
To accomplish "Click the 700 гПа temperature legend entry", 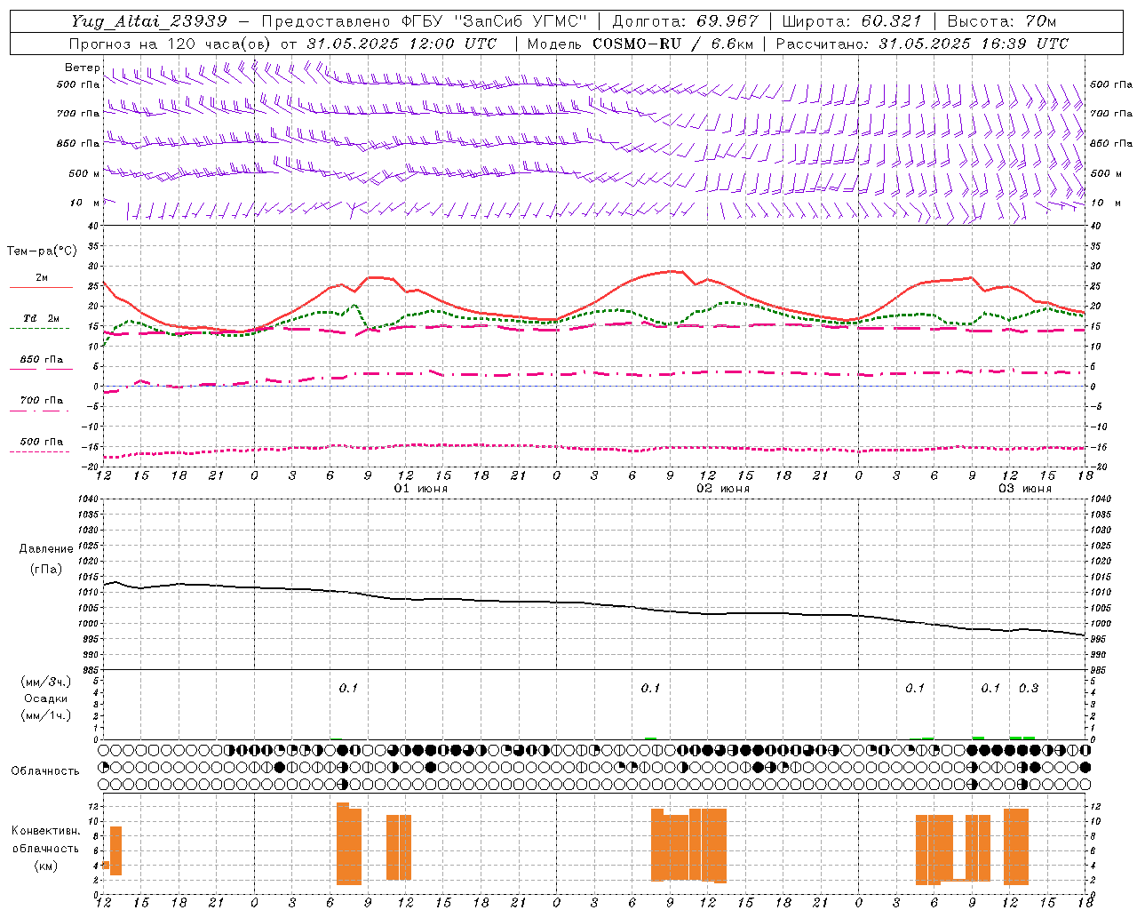I will tap(42, 401).
